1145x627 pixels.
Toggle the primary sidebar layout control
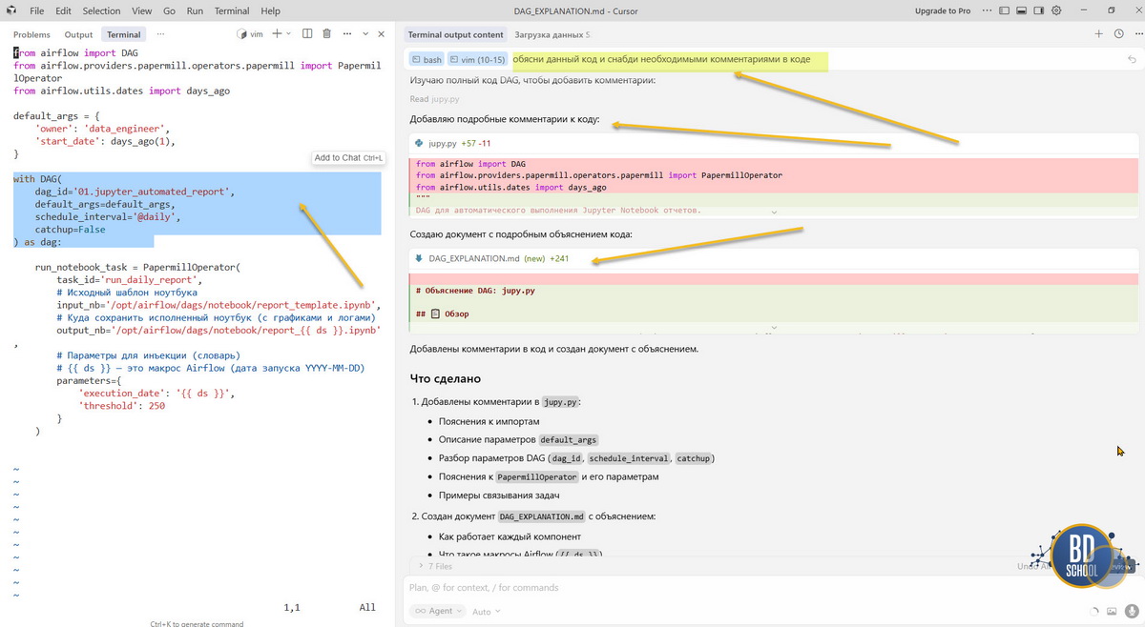pyautogui.click(x=1004, y=10)
